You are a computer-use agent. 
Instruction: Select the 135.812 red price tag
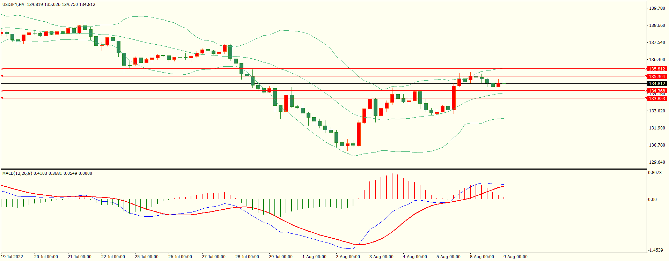[657, 69]
